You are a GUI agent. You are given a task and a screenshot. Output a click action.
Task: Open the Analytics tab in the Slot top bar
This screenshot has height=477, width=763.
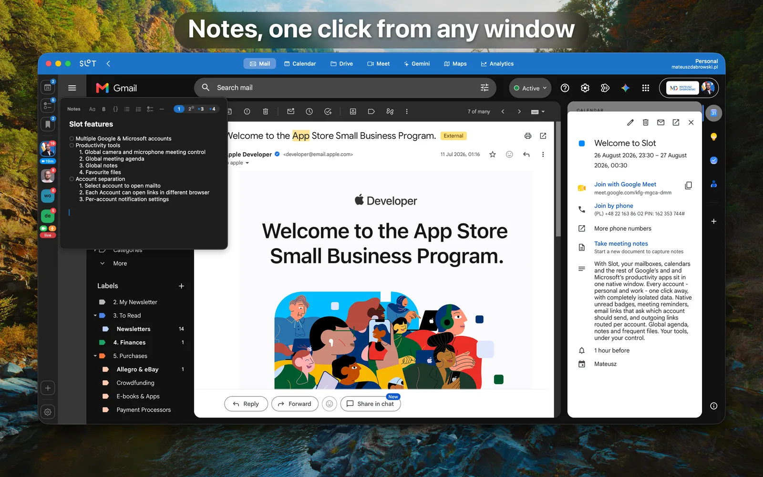(x=497, y=63)
